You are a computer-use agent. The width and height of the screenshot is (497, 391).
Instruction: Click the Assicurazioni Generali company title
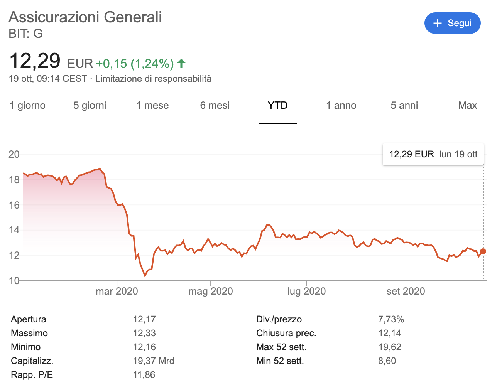pos(85,17)
